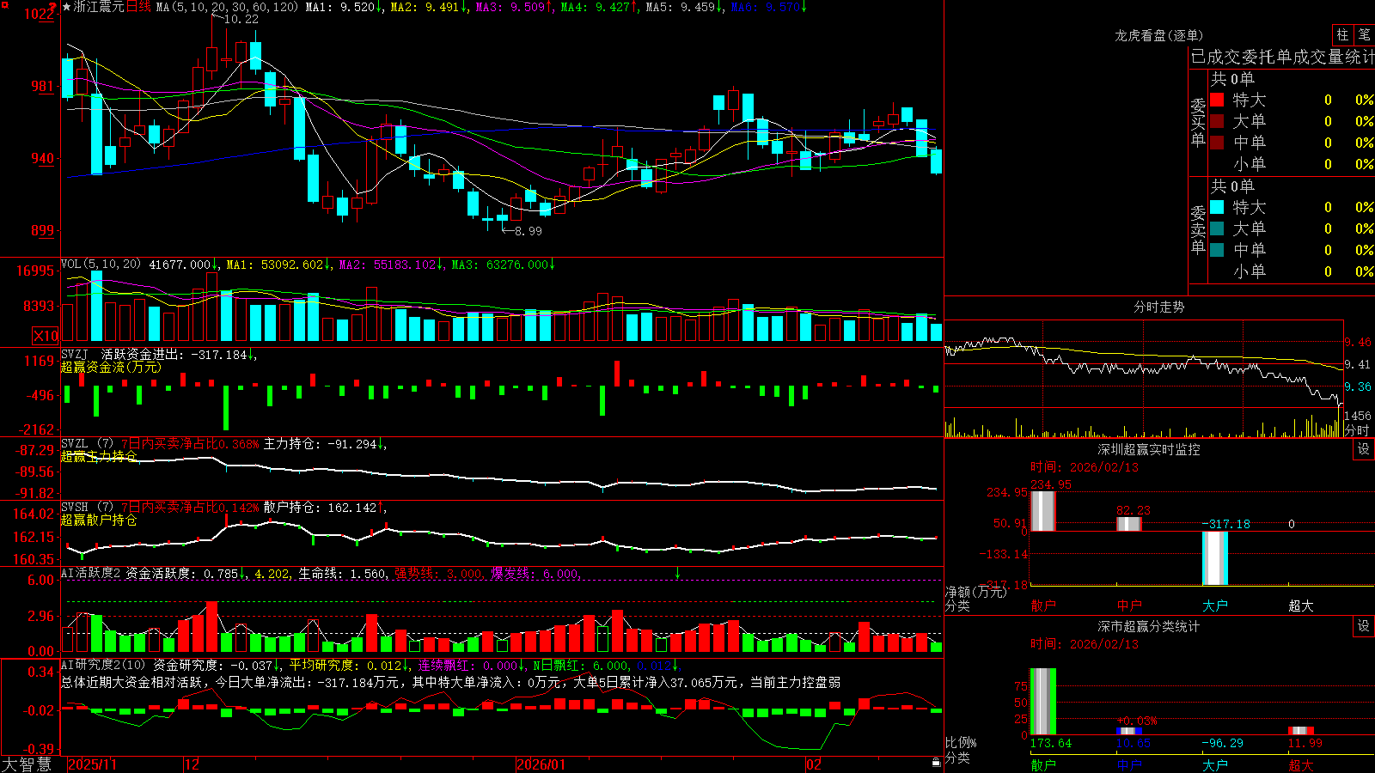Select red 散户 category in 实时监控 chart
The image size is (1375, 773).
(x=1043, y=606)
